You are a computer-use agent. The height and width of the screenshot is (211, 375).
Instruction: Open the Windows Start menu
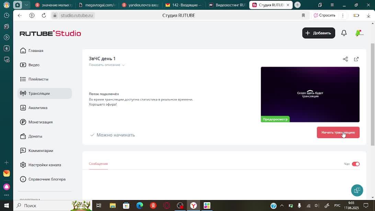(7, 206)
